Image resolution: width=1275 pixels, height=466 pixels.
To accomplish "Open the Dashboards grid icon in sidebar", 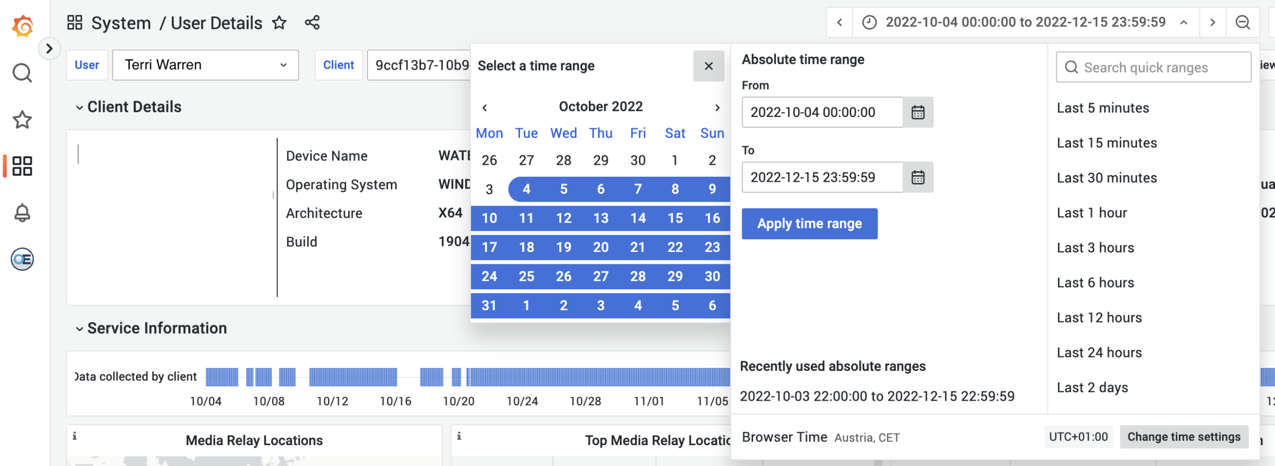I will pos(22,166).
